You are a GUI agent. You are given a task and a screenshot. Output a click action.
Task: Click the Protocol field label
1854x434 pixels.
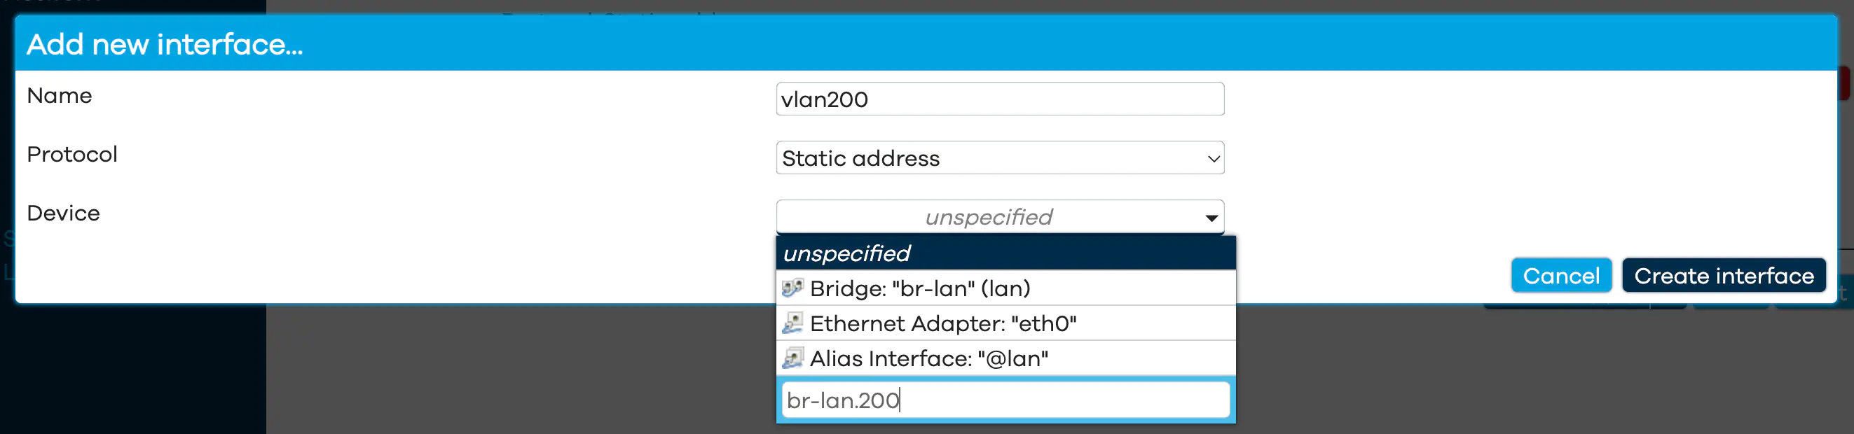coord(72,155)
